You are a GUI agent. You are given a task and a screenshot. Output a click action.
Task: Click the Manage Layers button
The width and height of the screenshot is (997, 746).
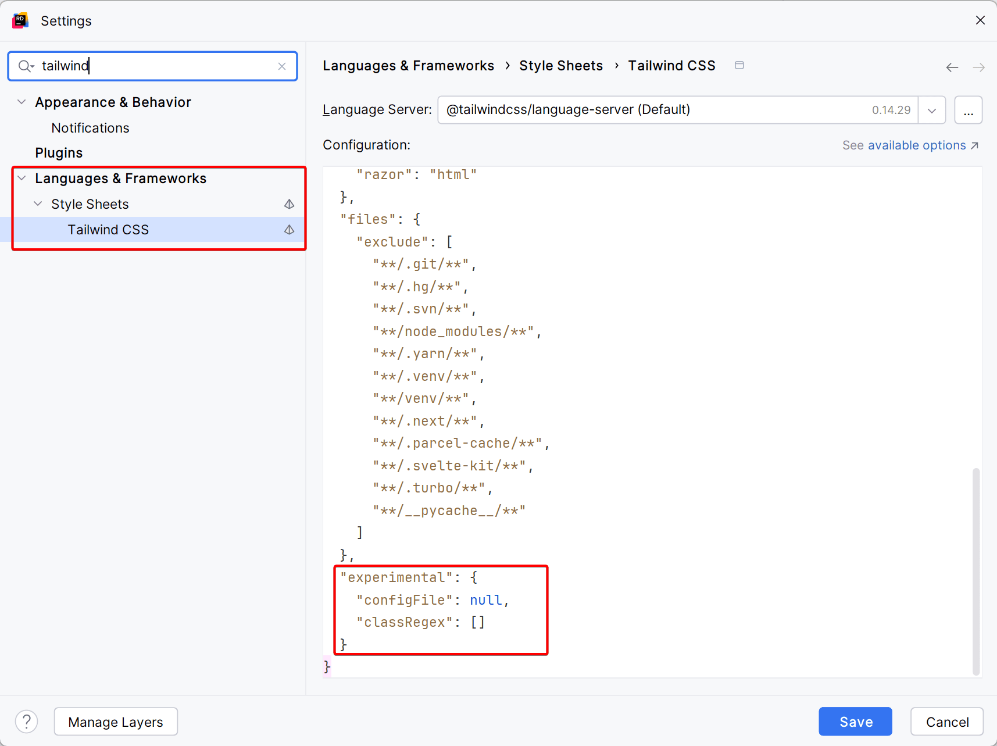[x=116, y=722]
